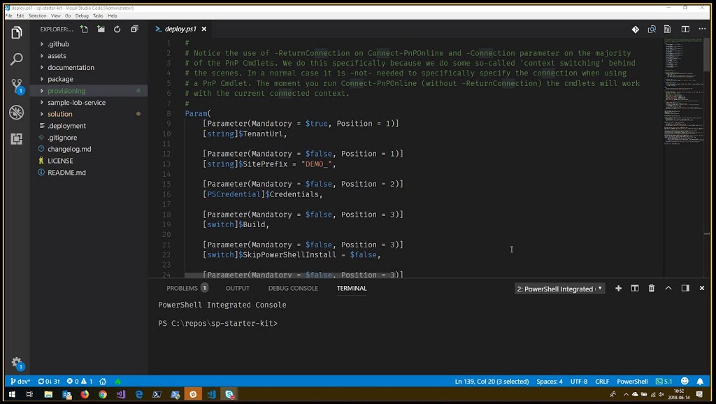This screenshot has height=404, width=716.
Task: Open the Tasks menu
Action: (x=98, y=15)
